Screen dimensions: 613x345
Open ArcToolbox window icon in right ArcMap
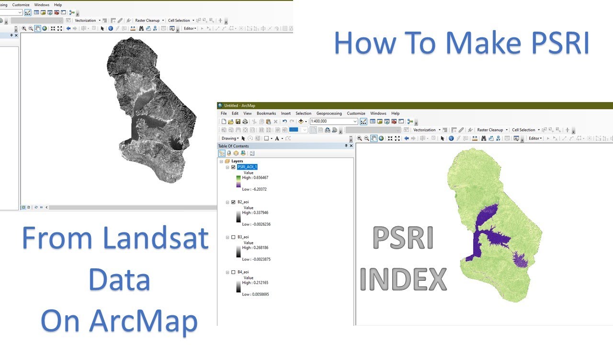click(394, 121)
